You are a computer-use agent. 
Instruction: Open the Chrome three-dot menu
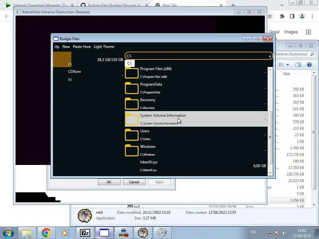pos(312,16)
